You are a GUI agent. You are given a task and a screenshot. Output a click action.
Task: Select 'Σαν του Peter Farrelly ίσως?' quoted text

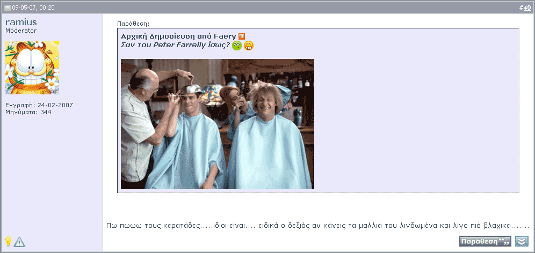(175, 45)
